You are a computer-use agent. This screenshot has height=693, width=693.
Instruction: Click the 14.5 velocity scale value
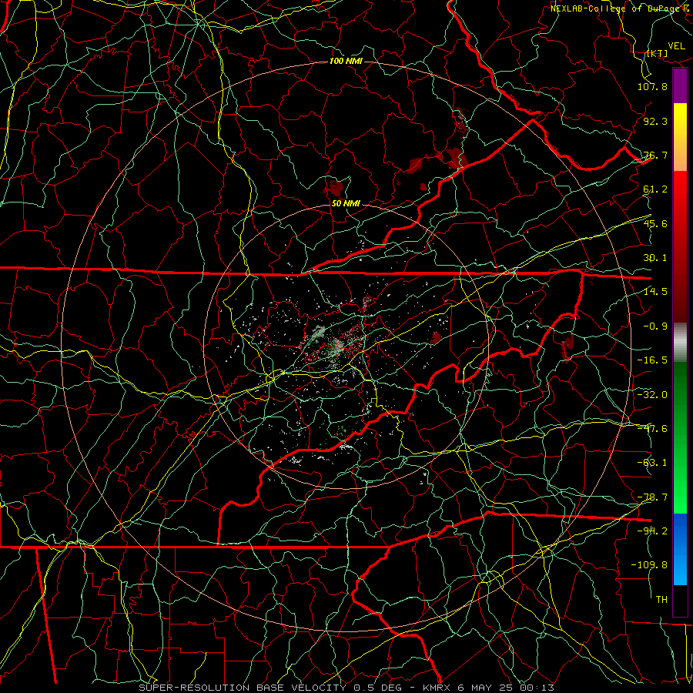655,292
